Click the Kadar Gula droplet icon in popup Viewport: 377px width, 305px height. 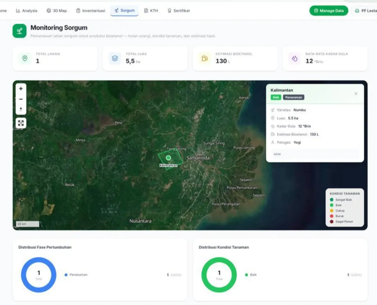coord(273,126)
